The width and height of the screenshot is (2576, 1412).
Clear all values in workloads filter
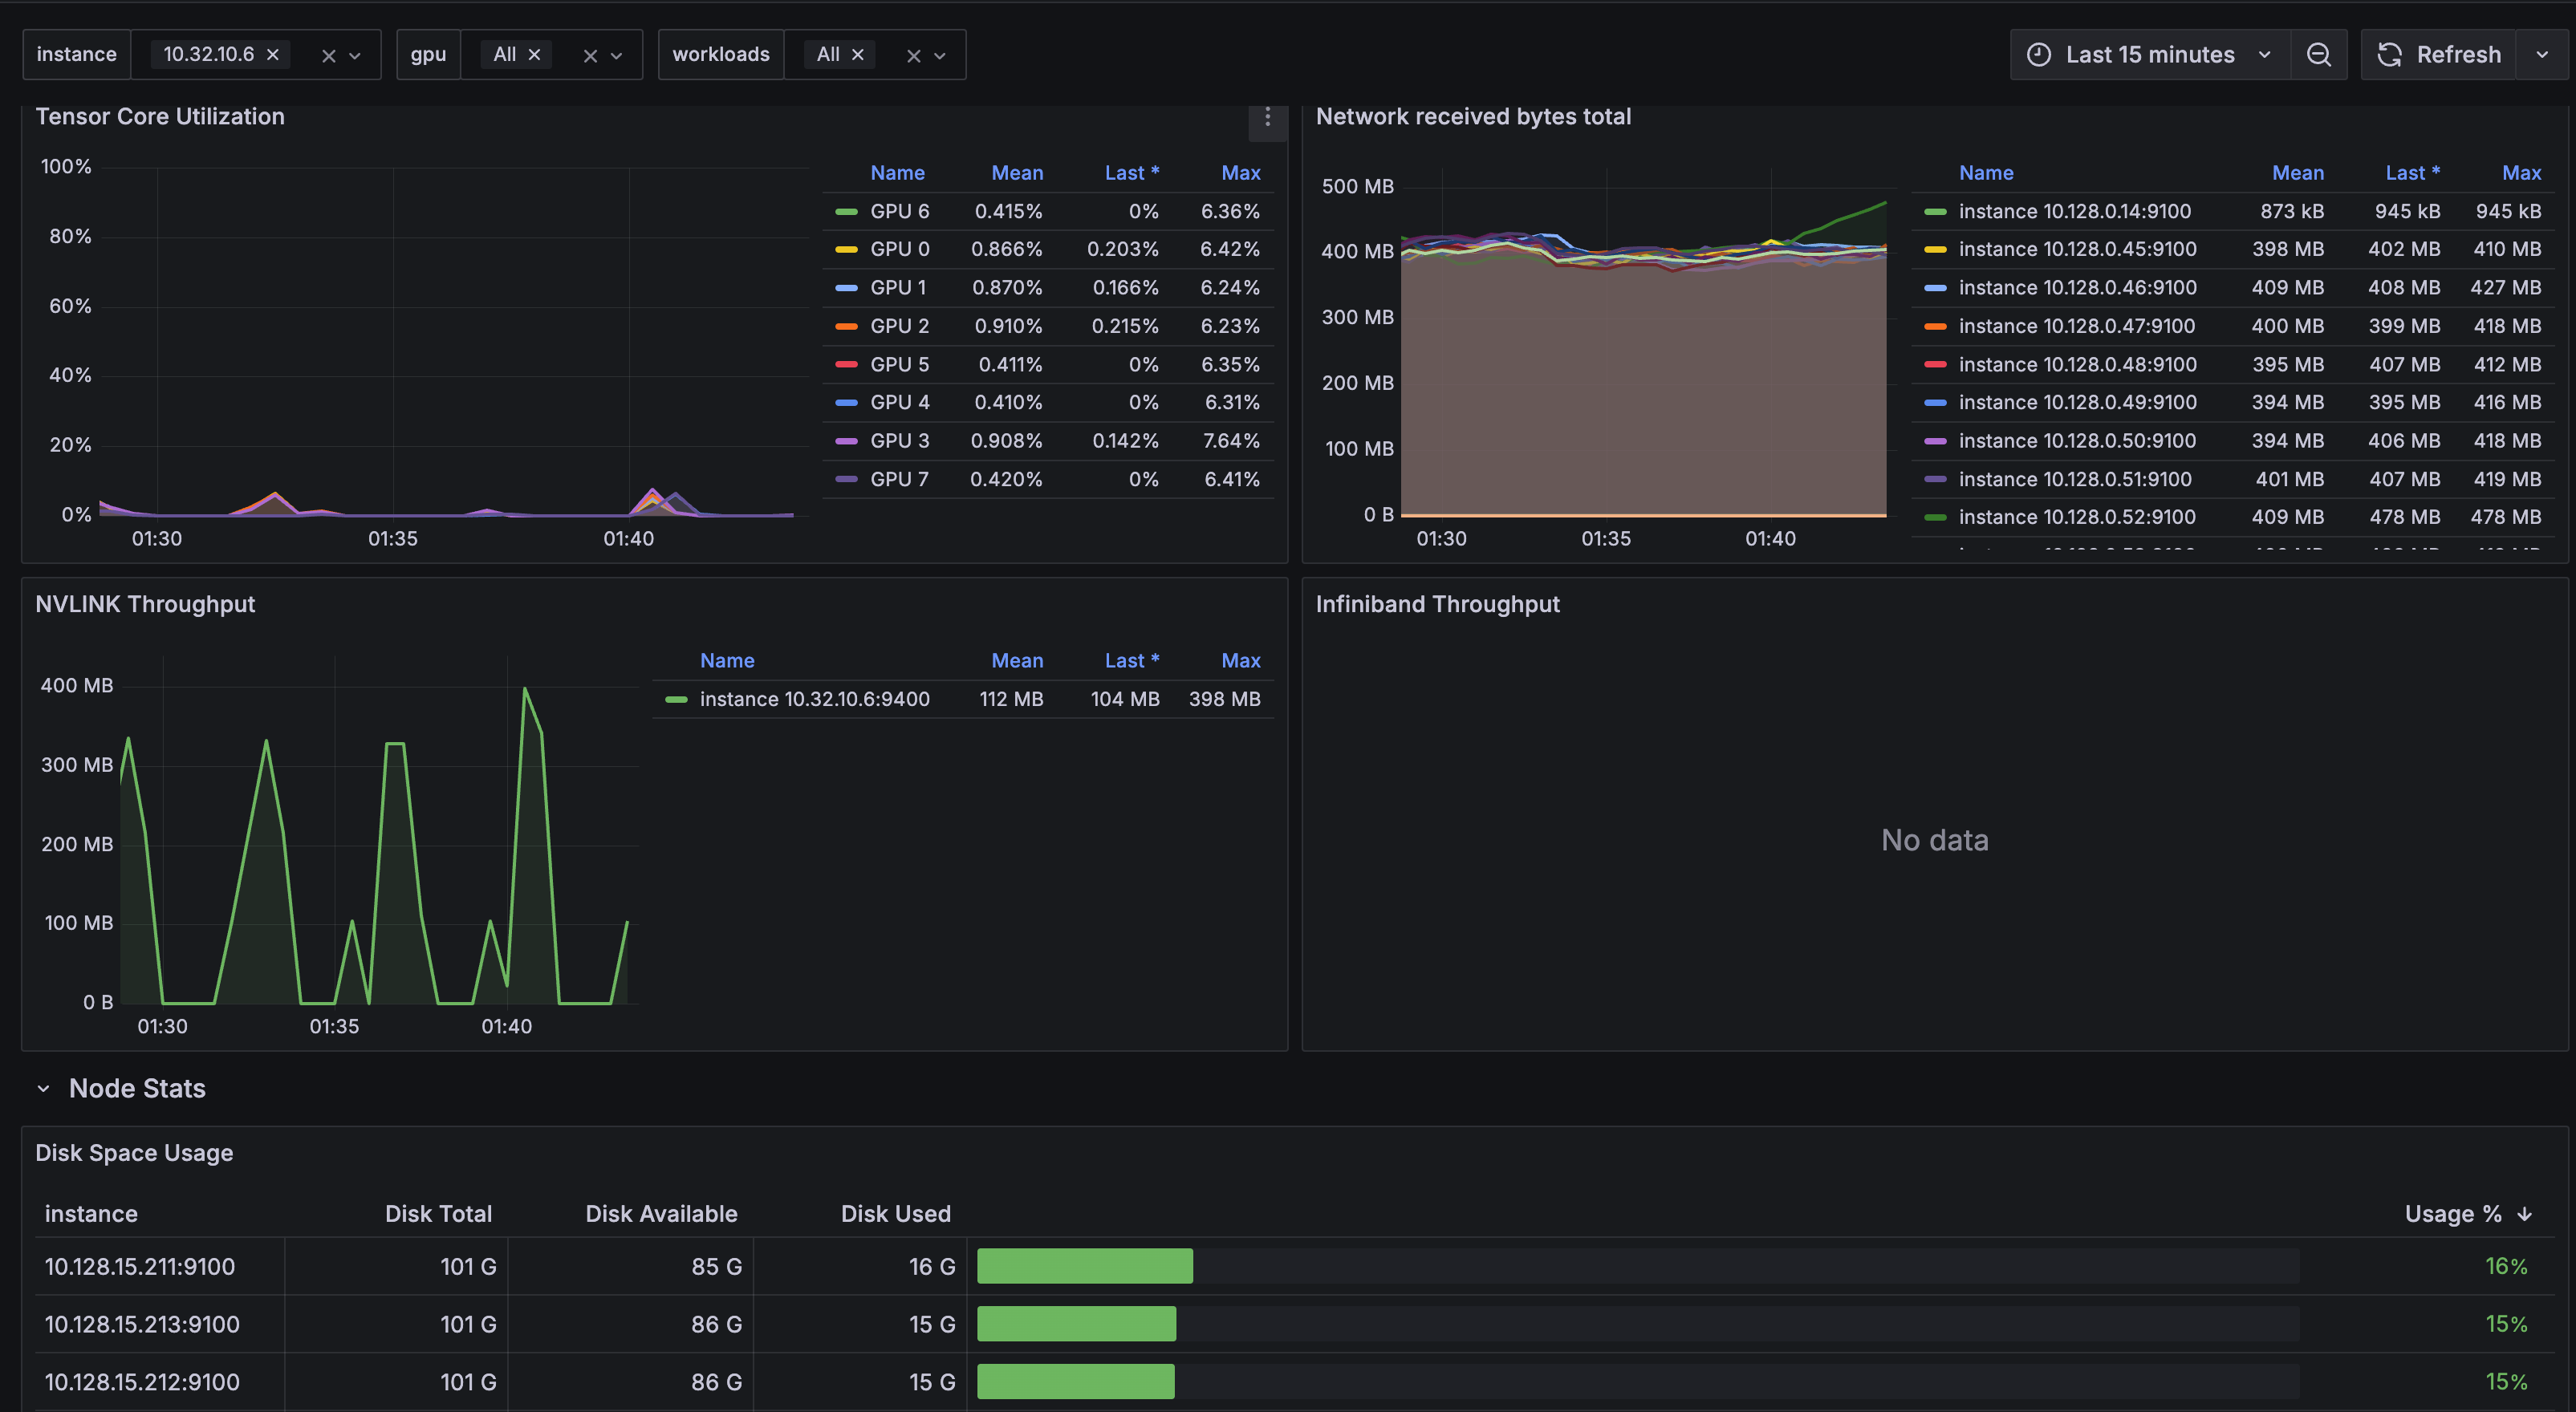(x=913, y=56)
